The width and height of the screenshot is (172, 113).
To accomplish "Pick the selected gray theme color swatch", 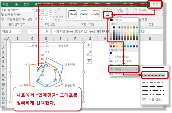I will tap(128, 27).
